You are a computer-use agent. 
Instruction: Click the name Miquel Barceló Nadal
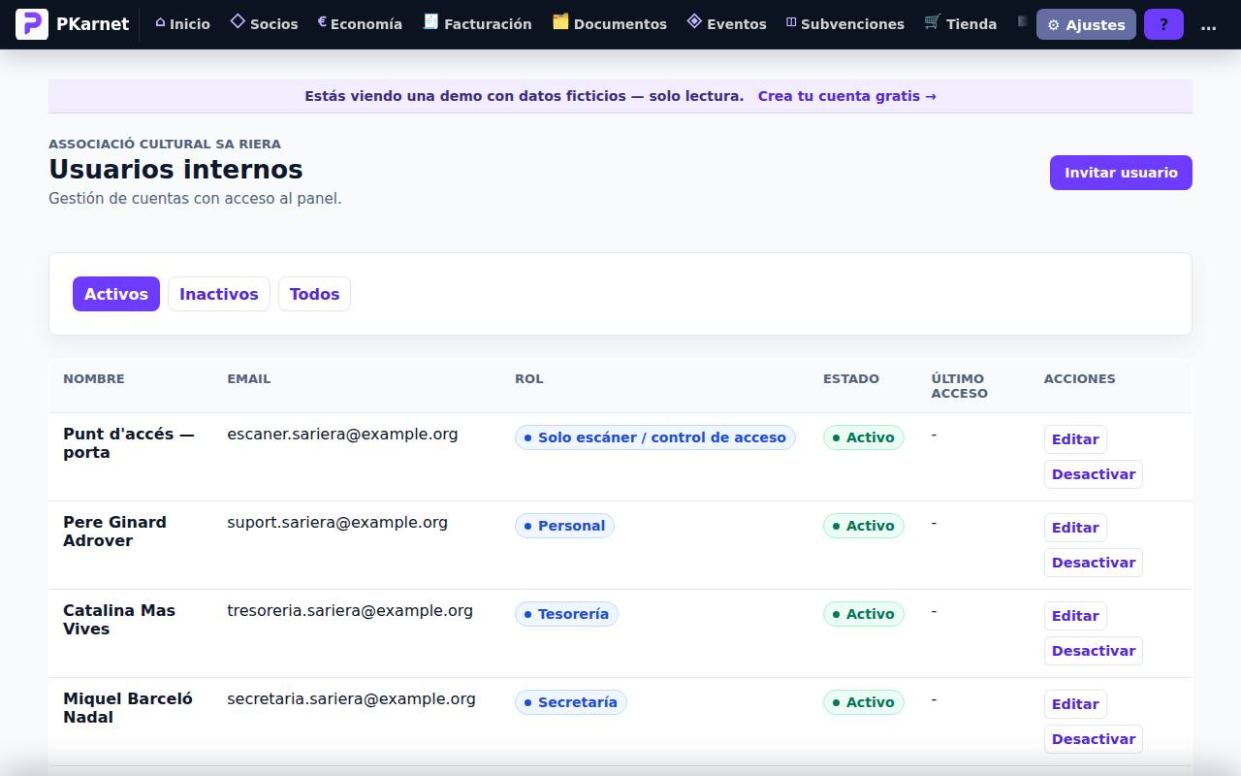[128, 708]
